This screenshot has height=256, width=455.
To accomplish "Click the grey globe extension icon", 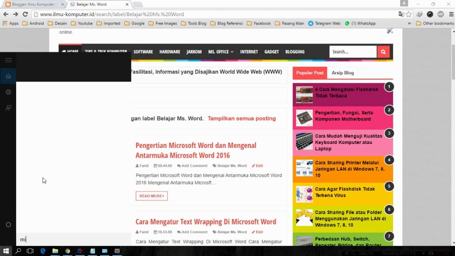I will point(420,14).
